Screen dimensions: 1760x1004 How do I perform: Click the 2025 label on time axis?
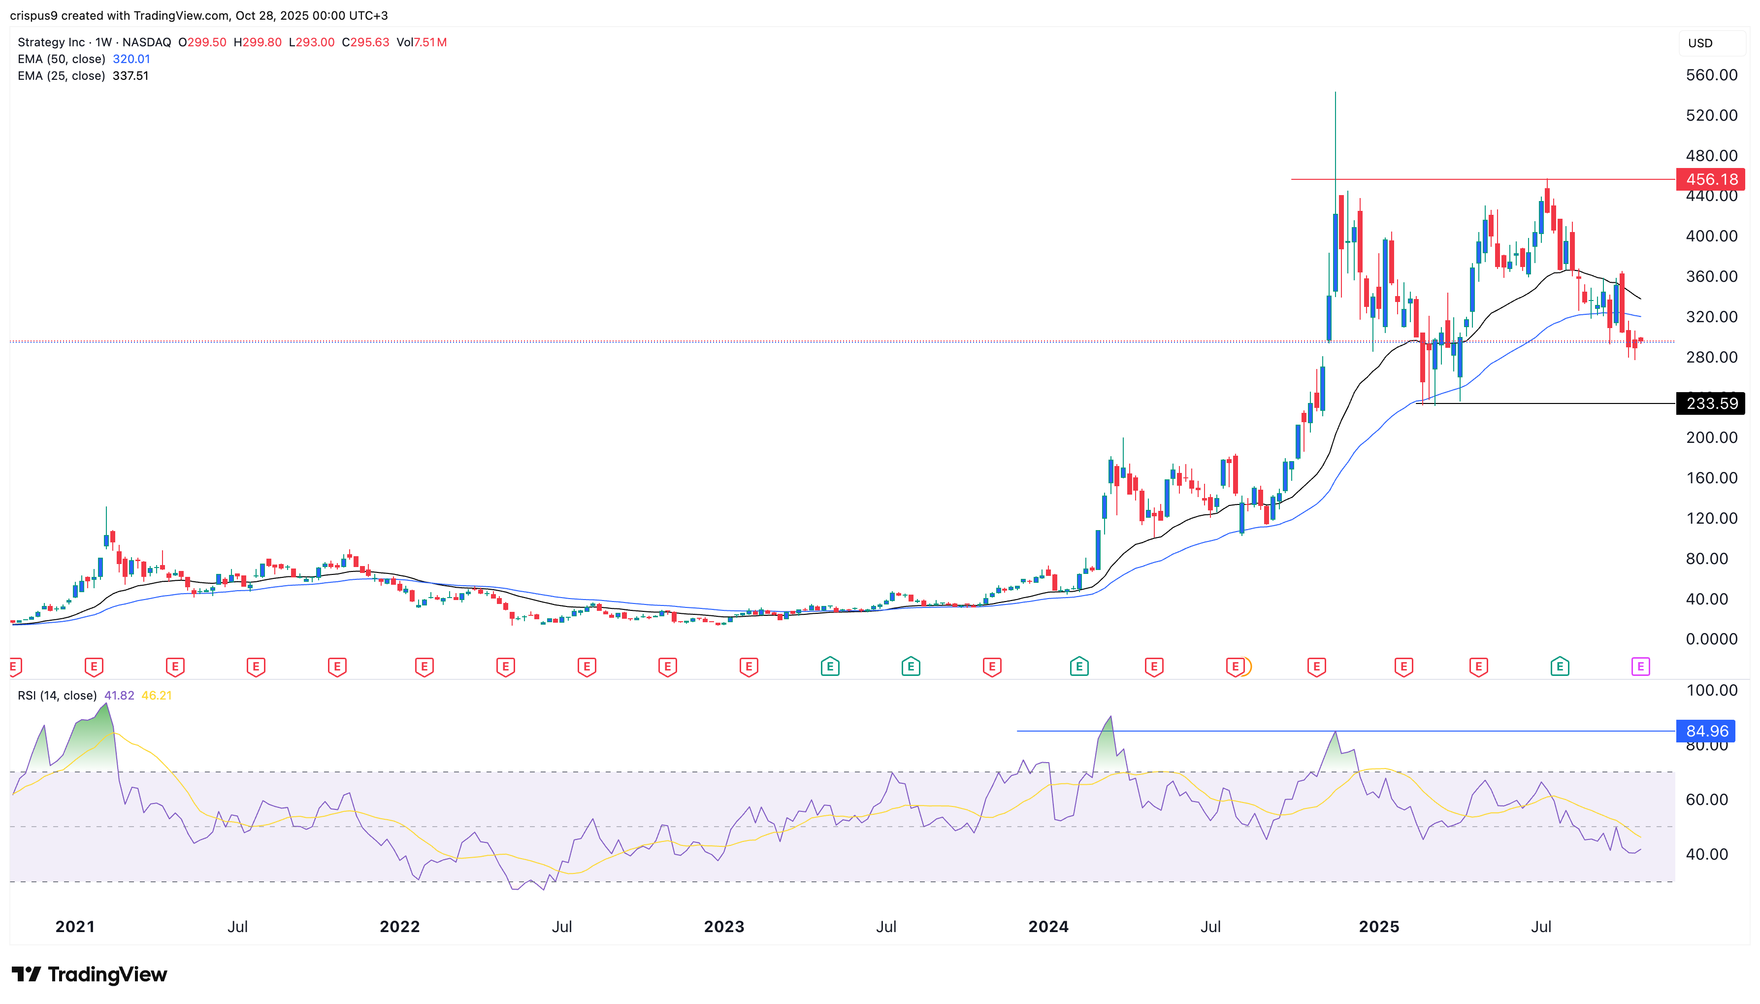click(x=1378, y=926)
